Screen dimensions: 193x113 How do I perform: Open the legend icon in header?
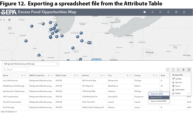(x=160, y=12)
